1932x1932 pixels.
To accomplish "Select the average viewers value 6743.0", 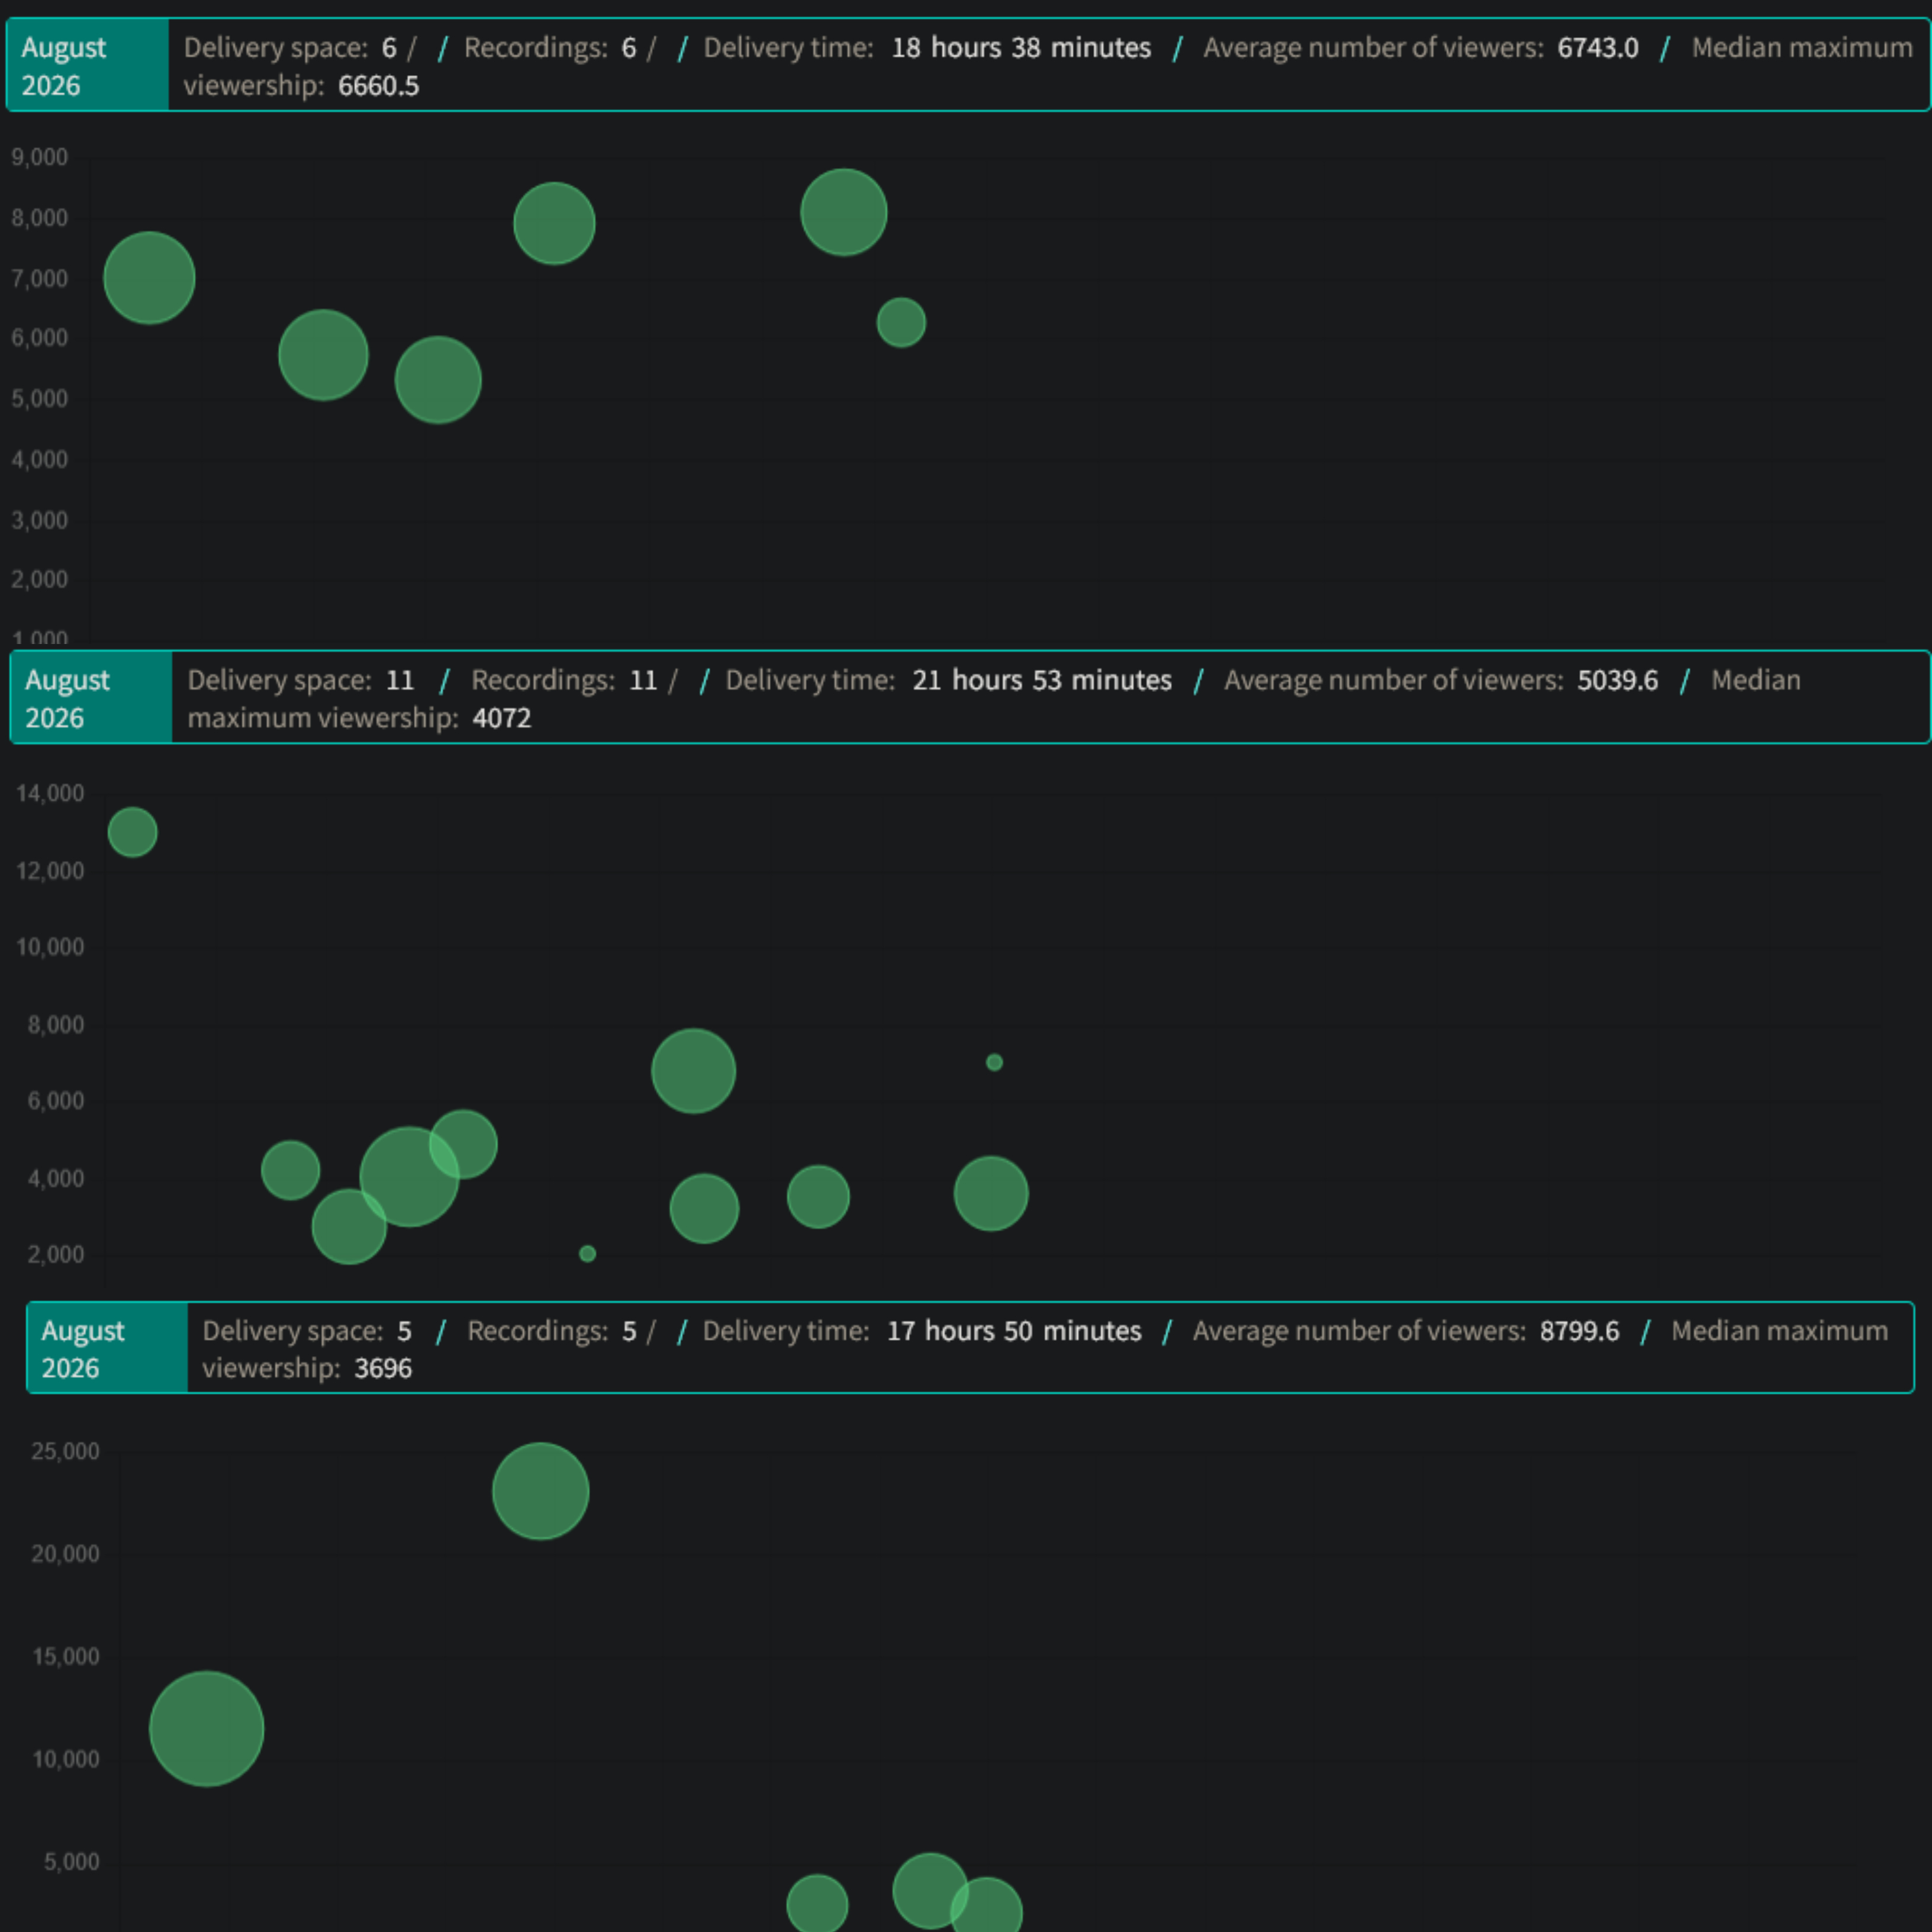I will click(x=1598, y=47).
